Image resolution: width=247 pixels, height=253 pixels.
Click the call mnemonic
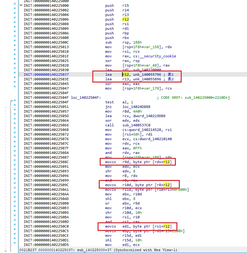point(110,125)
